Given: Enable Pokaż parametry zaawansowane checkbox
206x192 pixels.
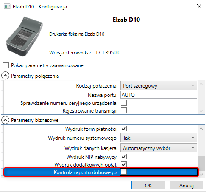Looking at the screenshot, I should point(6,65).
